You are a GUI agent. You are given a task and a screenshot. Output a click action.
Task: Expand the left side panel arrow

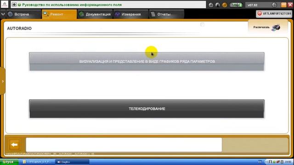coord(2,82)
